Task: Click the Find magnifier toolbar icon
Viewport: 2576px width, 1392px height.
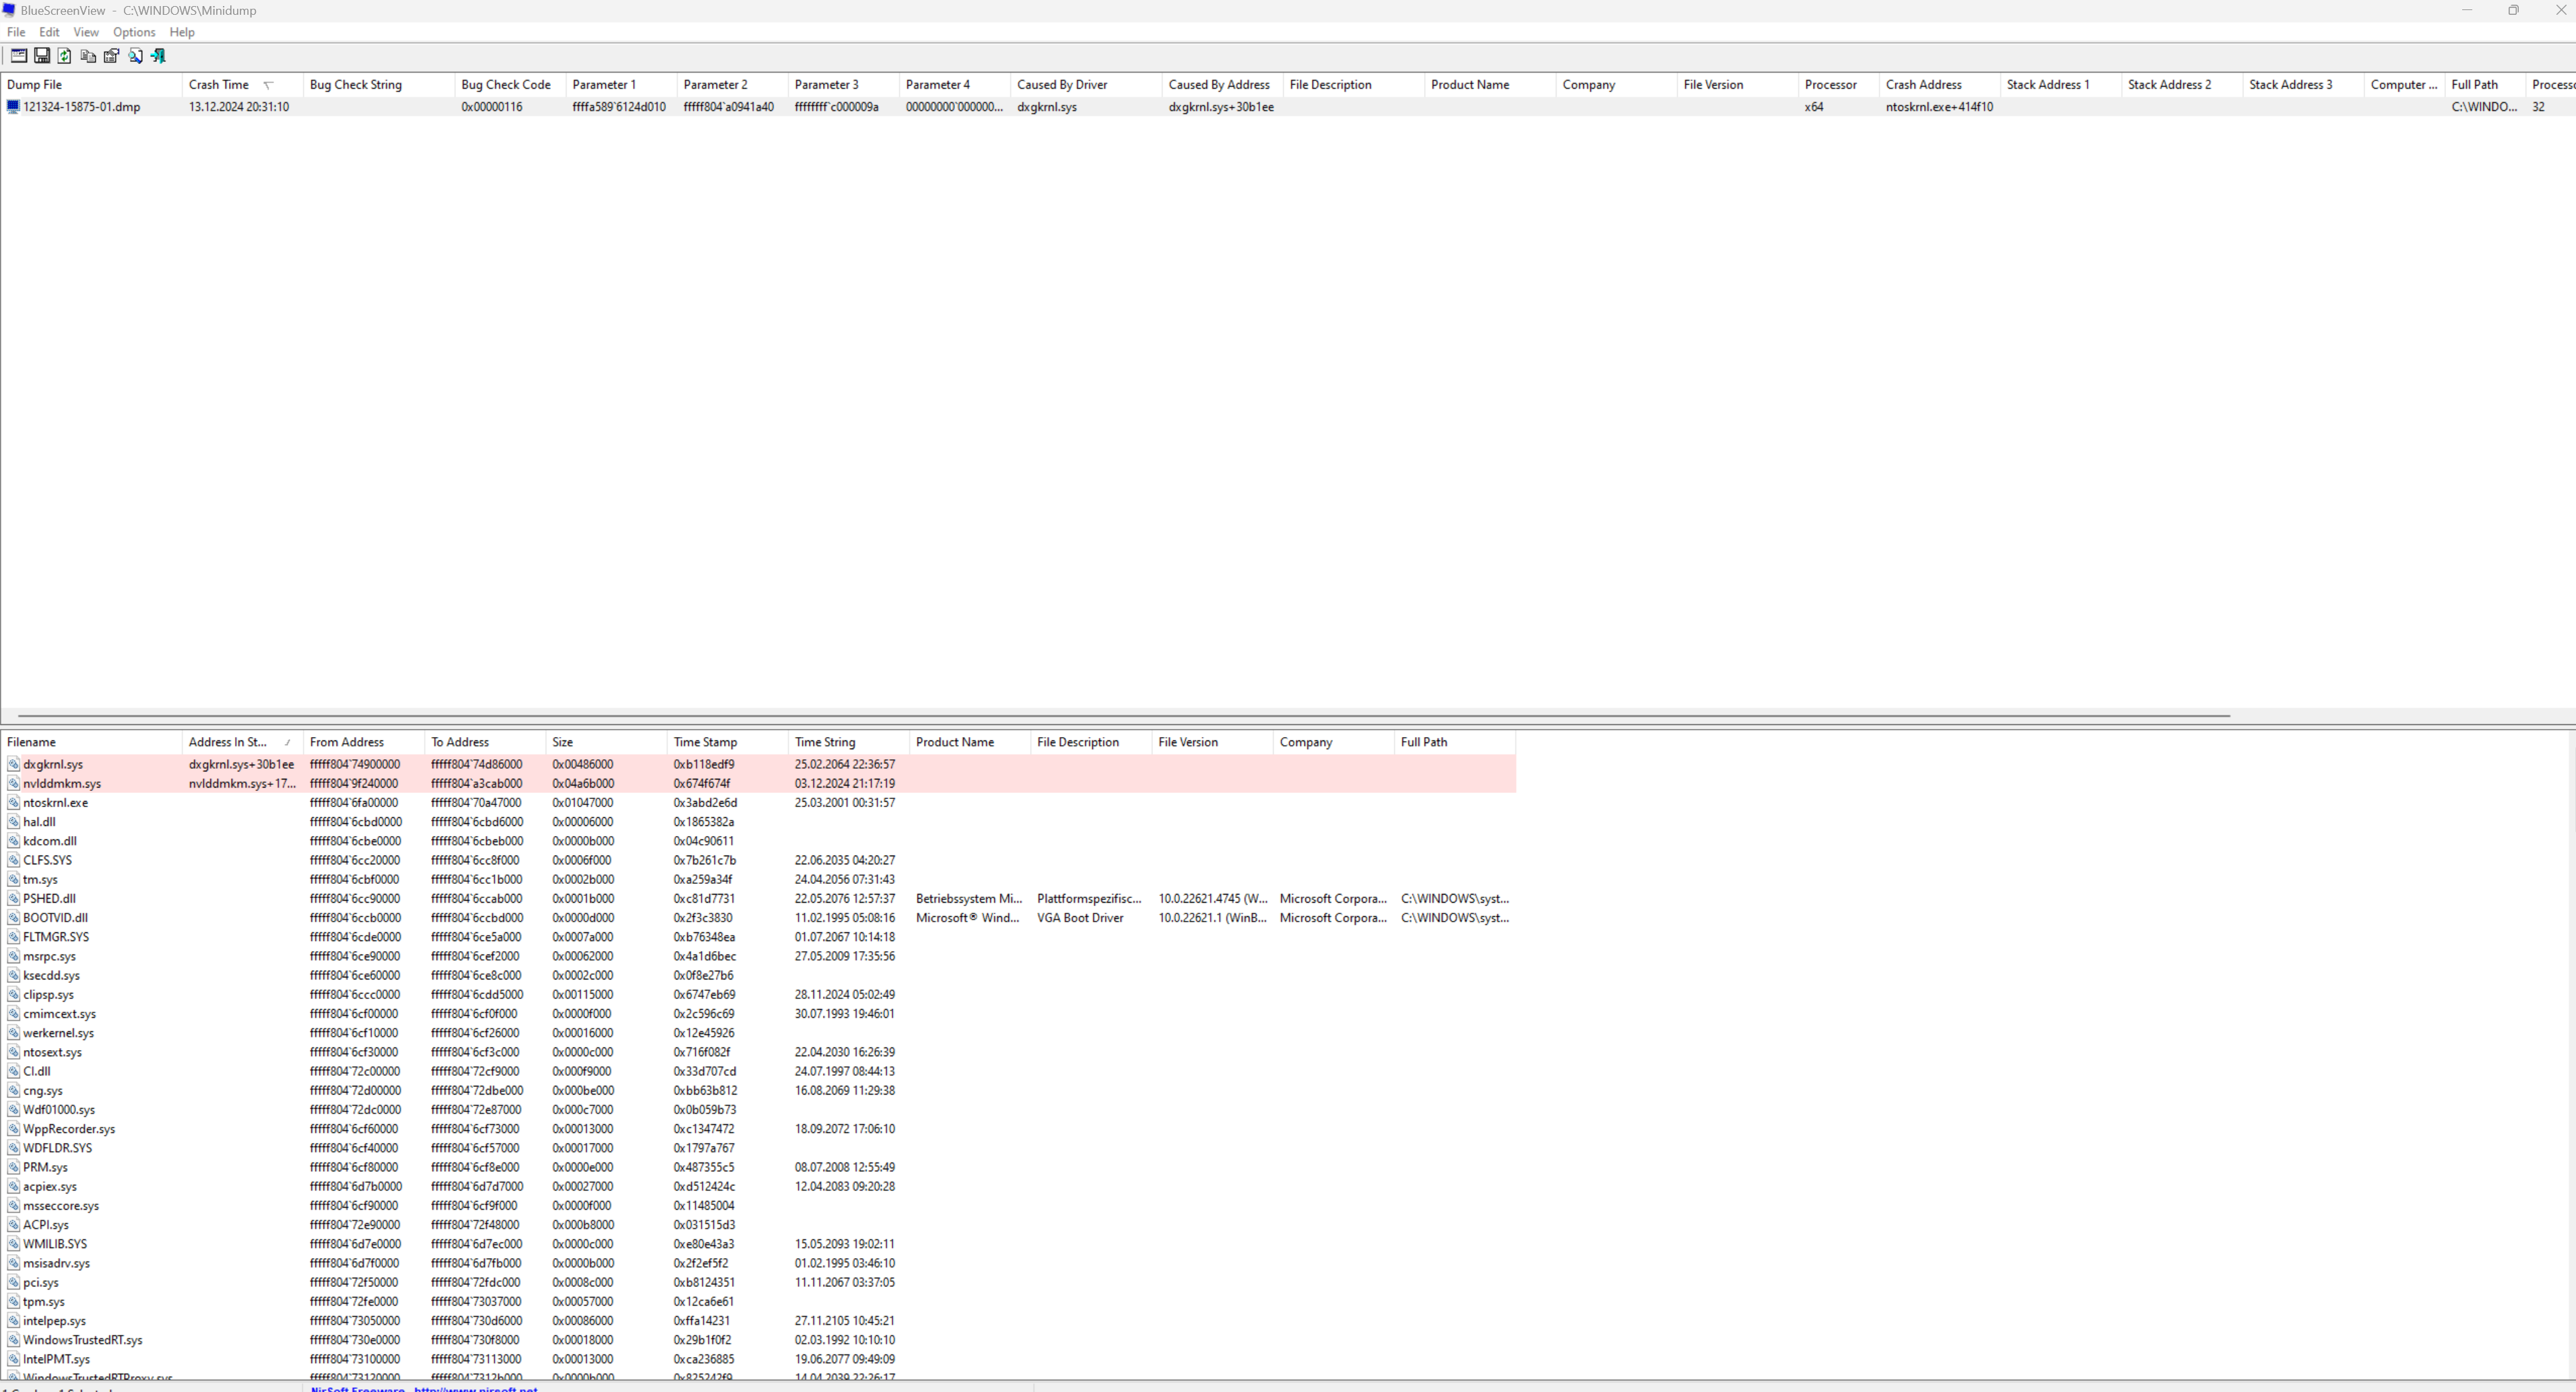Action: (x=135, y=56)
